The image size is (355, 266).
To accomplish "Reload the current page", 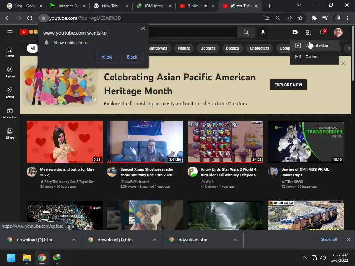I will [x=30, y=18].
